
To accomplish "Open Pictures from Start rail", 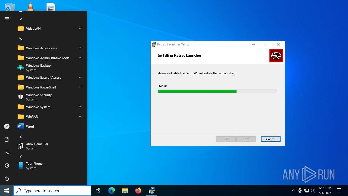I will (7, 152).
